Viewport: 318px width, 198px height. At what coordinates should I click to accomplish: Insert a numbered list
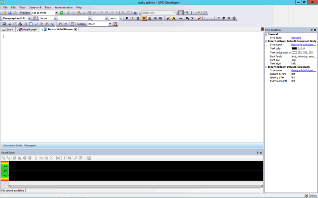point(206,18)
